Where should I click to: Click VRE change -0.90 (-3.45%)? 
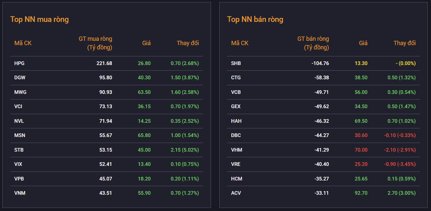[400, 164]
